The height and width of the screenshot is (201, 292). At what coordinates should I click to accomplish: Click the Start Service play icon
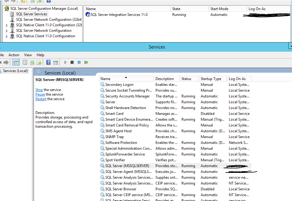click(x=65, y=62)
